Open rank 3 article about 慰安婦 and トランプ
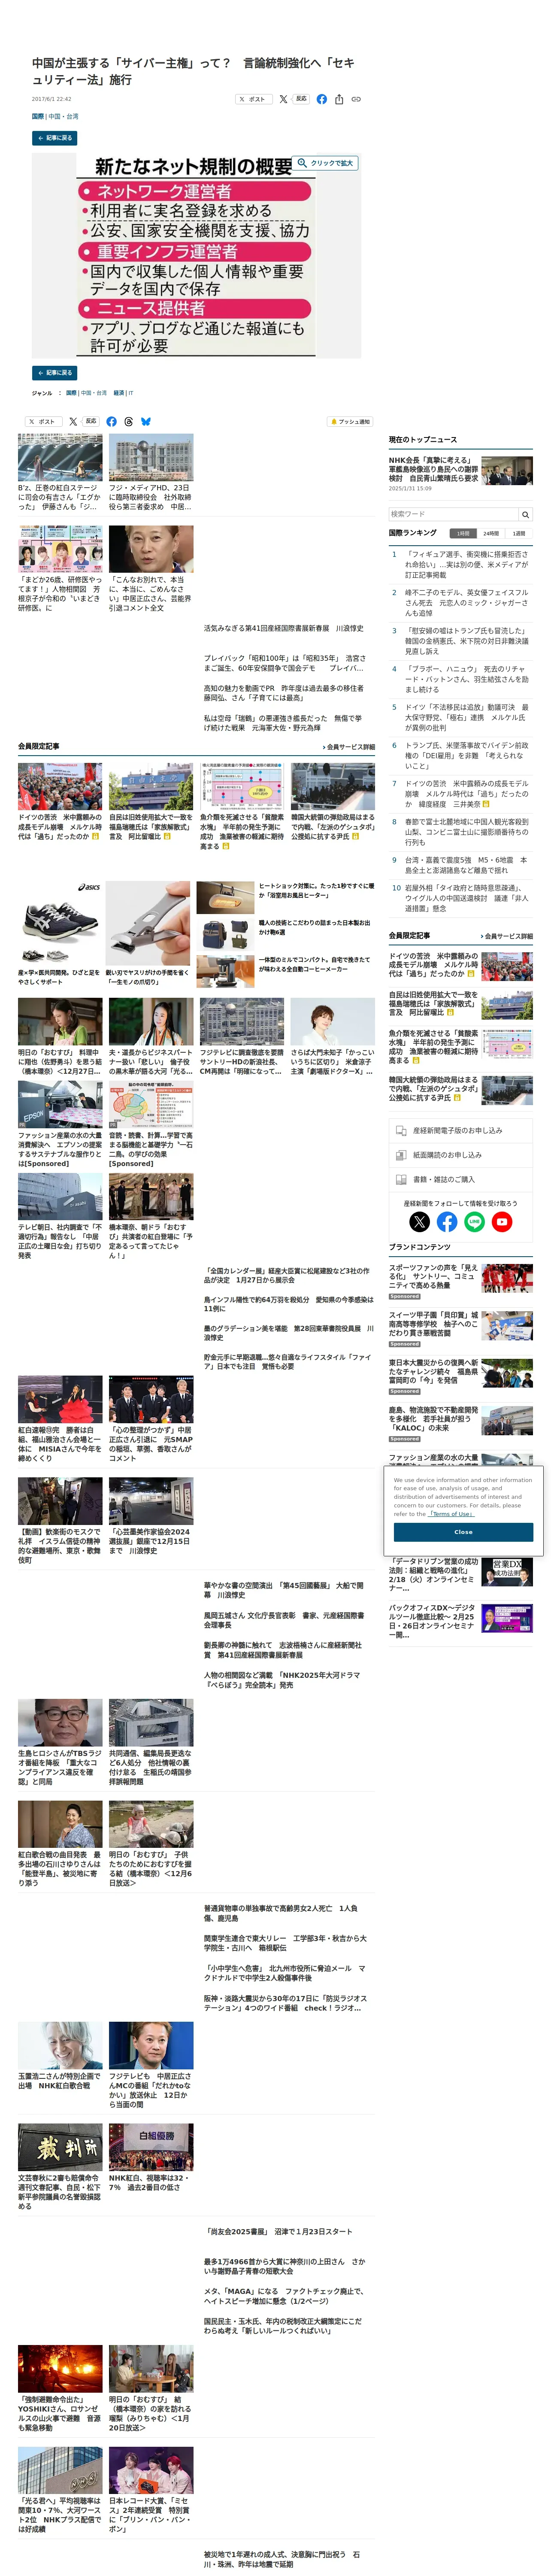 click(x=466, y=641)
